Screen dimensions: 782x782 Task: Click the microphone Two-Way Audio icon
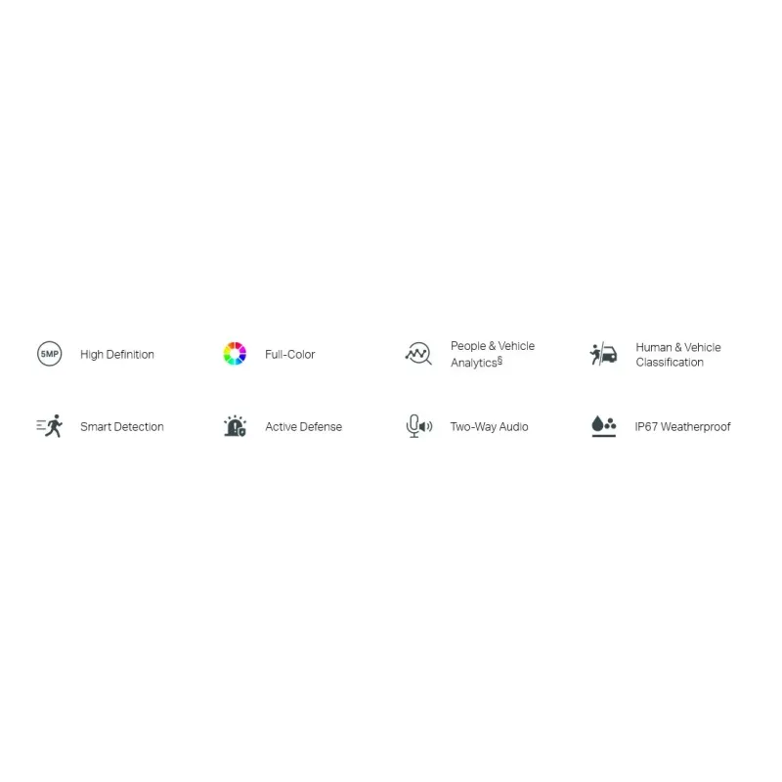419,426
